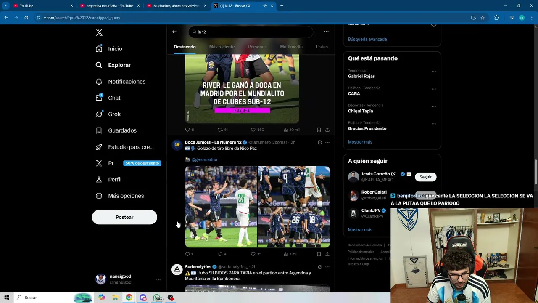The width and height of the screenshot is (538, 303).
Task: Select the Destacado tab
Action: pyautogui.click(x=185, y=47)
